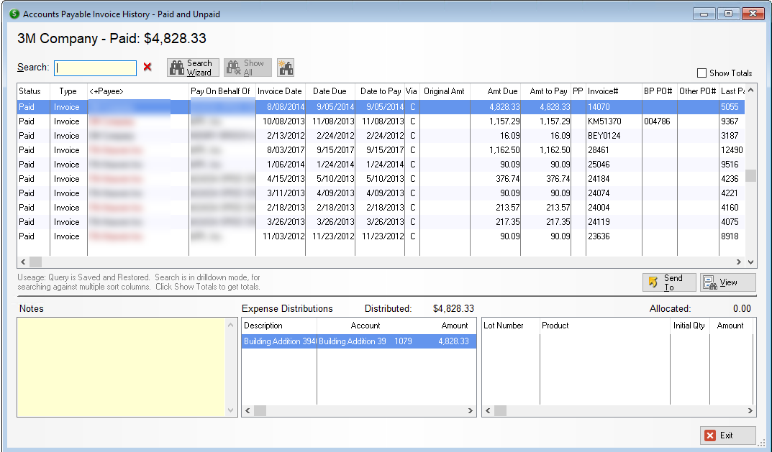Click the invoice grid vertical scroll thumb

(750, 175)
